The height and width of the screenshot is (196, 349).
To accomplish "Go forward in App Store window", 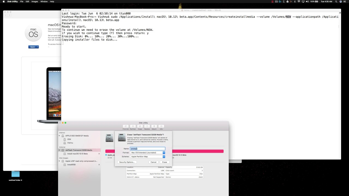I will 9,15.
